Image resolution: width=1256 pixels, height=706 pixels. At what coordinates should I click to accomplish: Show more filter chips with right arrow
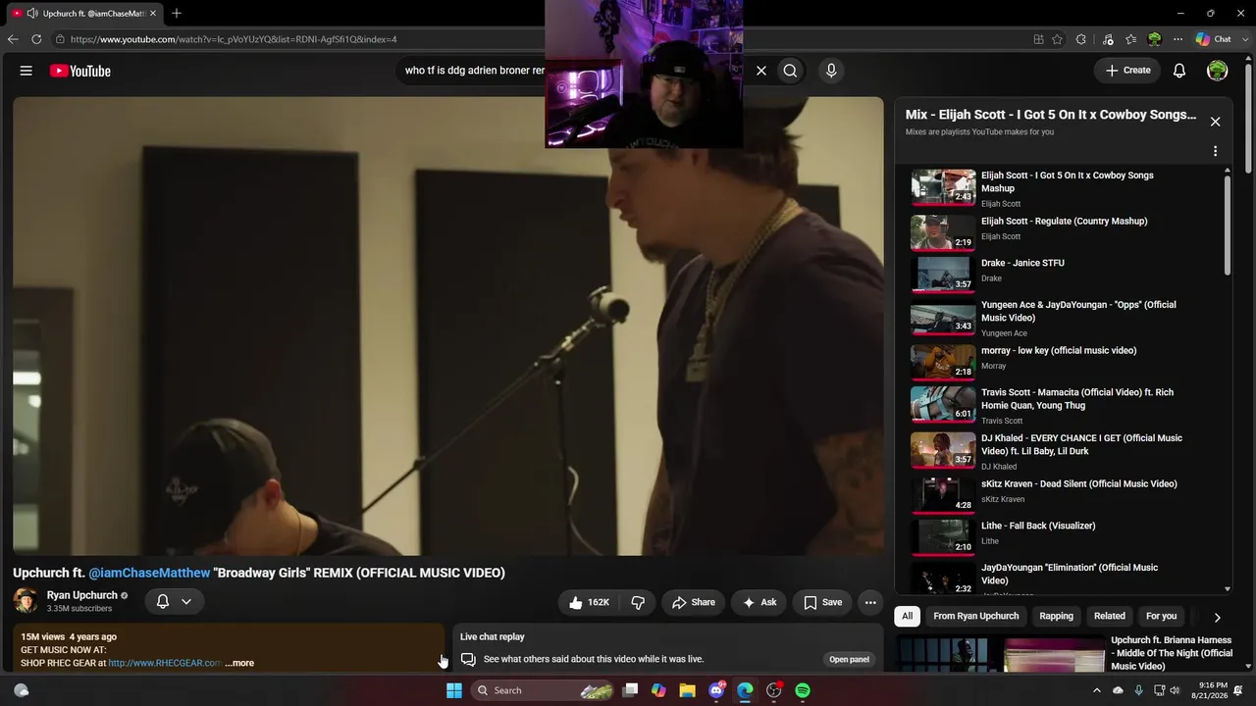1217,617
